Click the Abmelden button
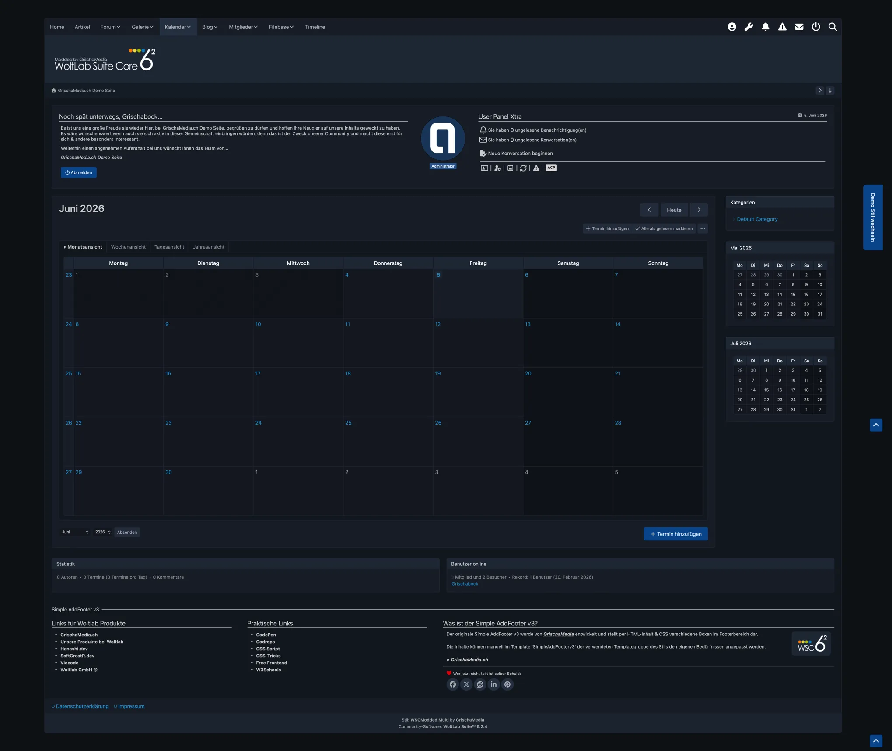This screenshot has height=751, width=892. click(79, 172)
